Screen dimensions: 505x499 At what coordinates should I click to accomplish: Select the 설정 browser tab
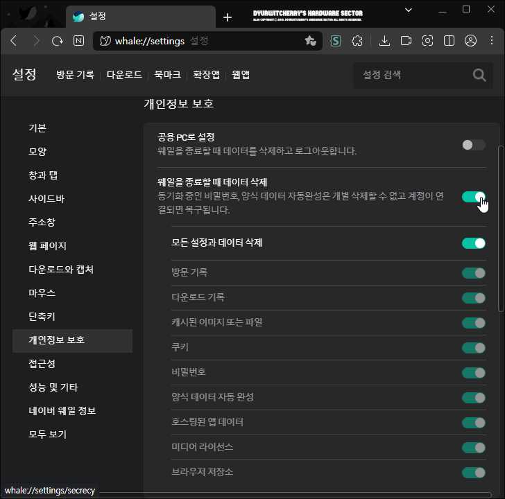(141, 17)
